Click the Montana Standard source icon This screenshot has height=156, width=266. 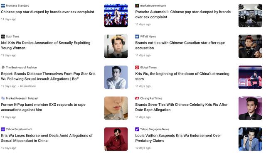pyautogui.click(x=3, y=5)
